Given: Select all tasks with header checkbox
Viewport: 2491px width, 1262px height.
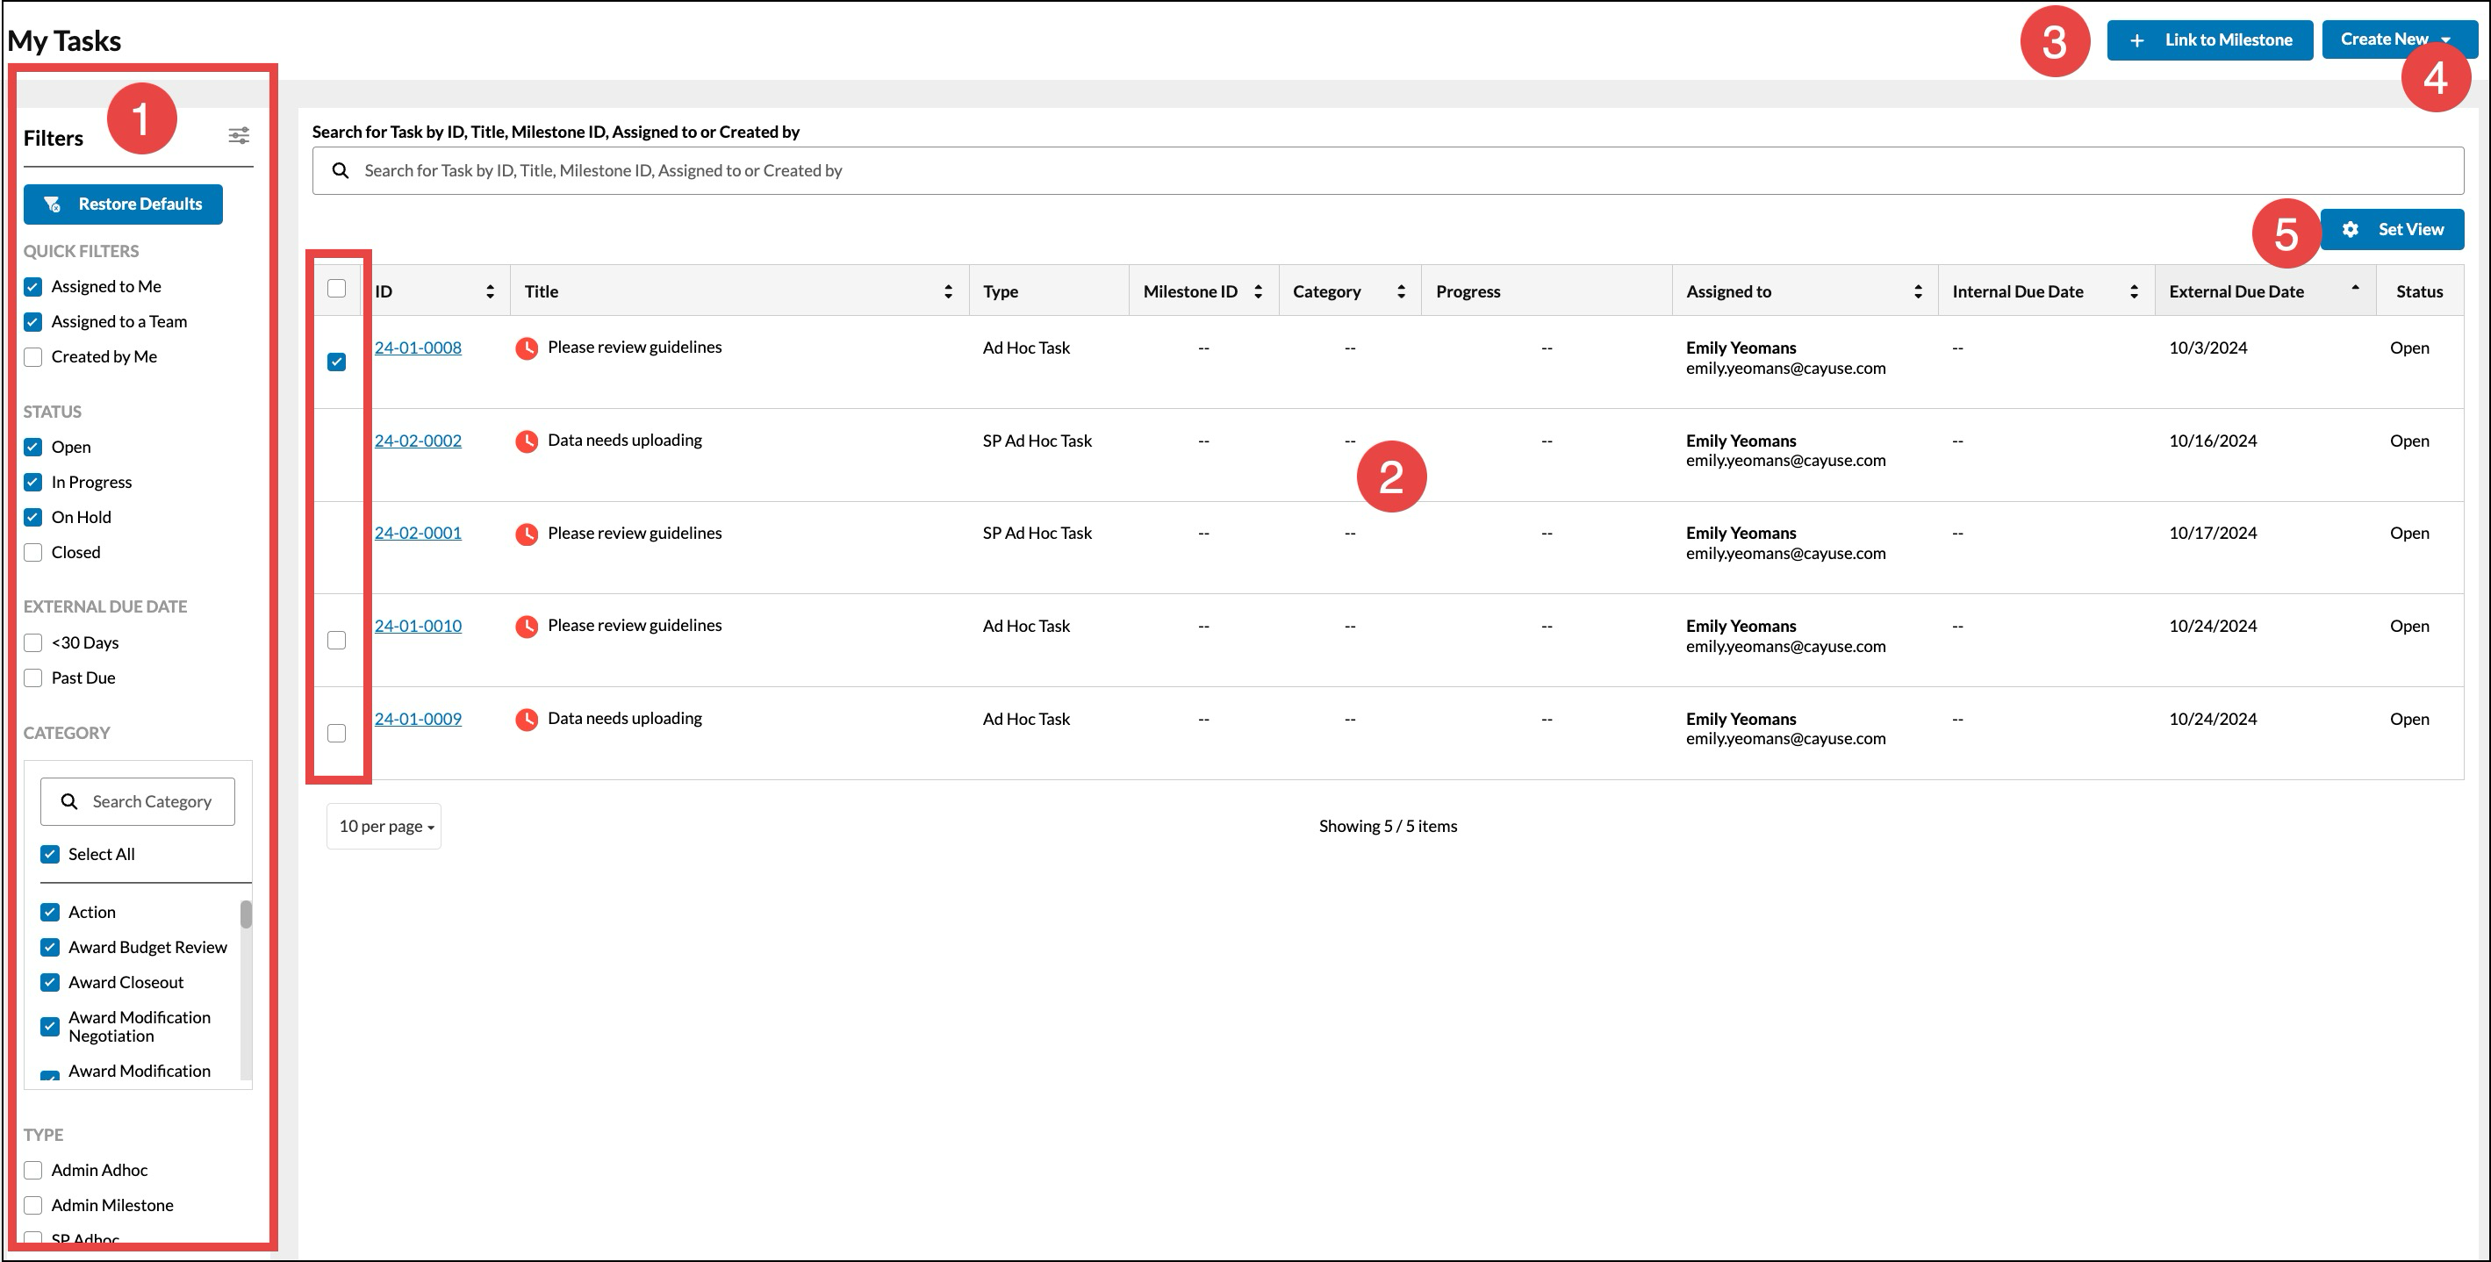Looking at the screenshot, I should (336, 288).
